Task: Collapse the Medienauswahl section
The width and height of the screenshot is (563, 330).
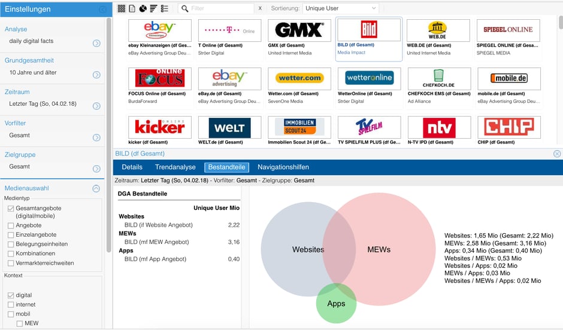Action: (96, 188)
